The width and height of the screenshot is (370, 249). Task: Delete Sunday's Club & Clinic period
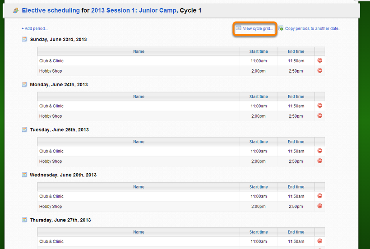click(x=319, y=60)
